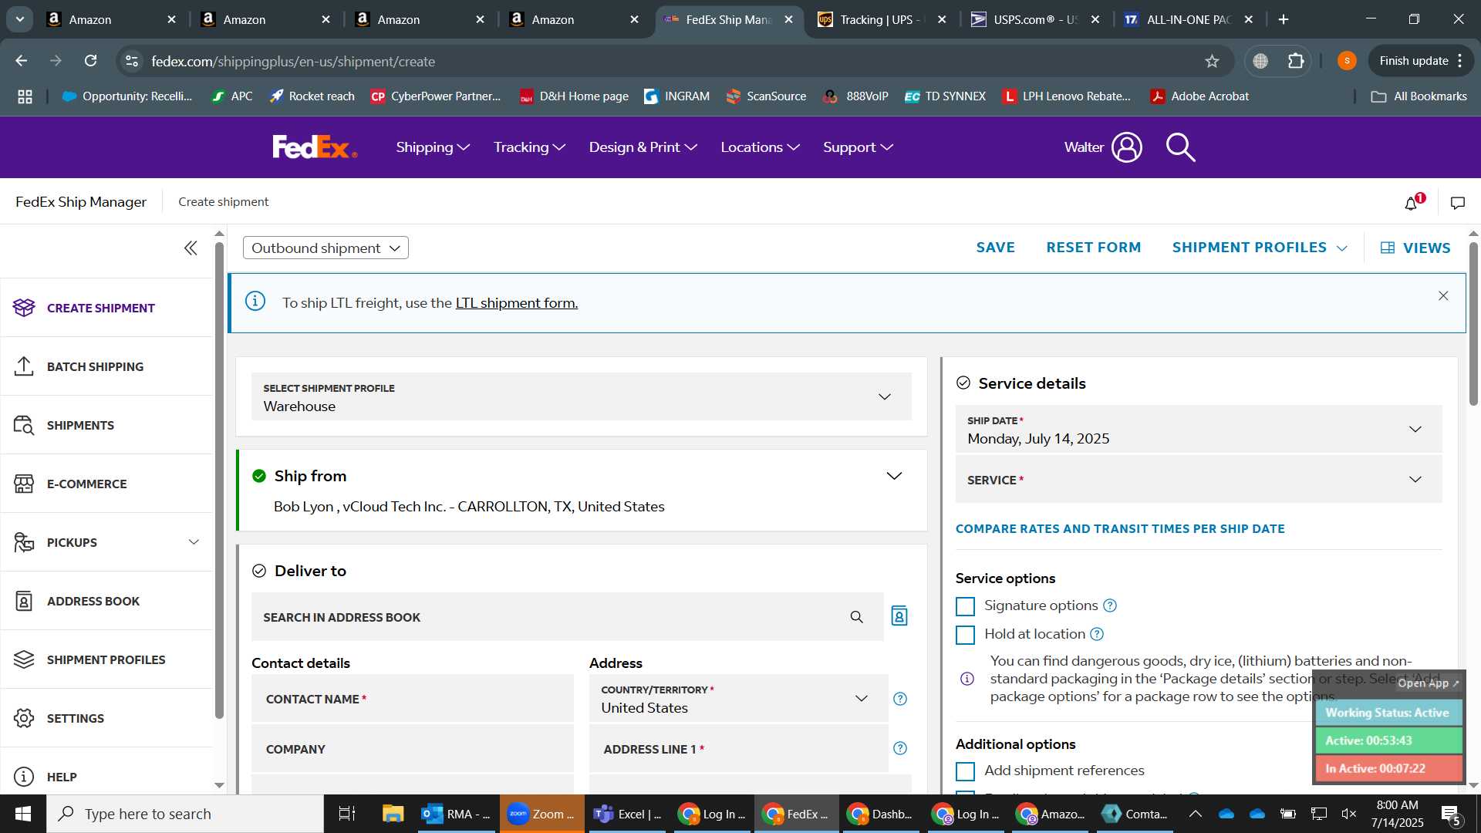The image size is (1481, 833).
Task: Open the chat message icon
Action: pyautogui.click(x=1458, y=203)
